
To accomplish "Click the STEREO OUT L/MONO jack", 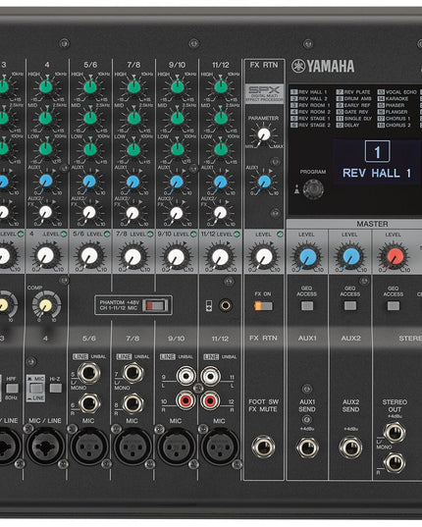I will point(395,432).
